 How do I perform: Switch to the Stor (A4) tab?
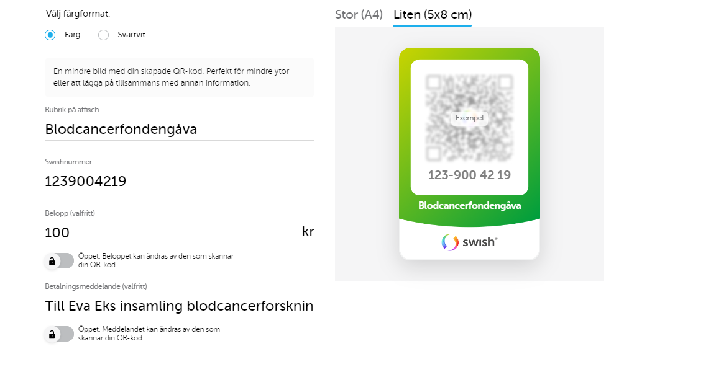pyautogui.click(x=359, y=14)
